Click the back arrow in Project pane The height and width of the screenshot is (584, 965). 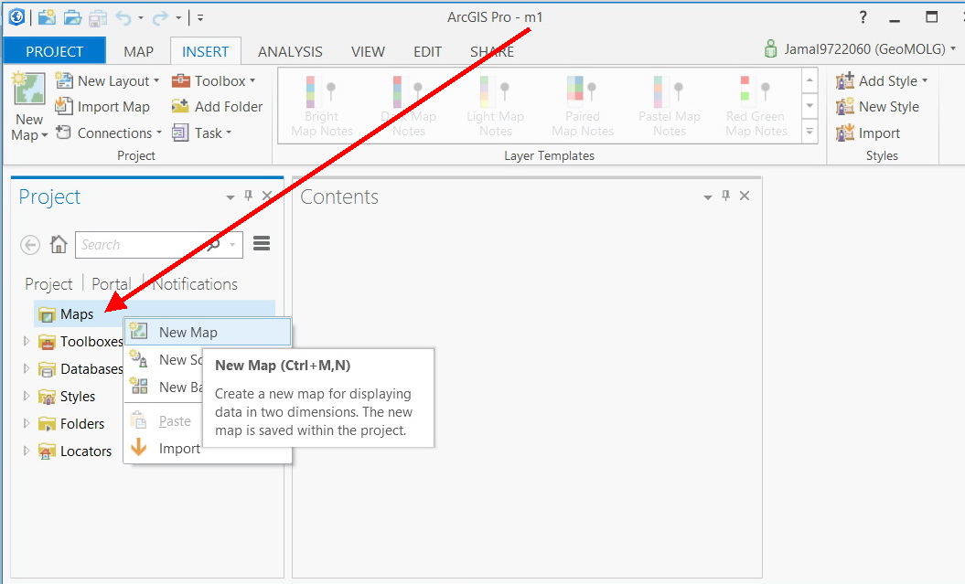30,245
